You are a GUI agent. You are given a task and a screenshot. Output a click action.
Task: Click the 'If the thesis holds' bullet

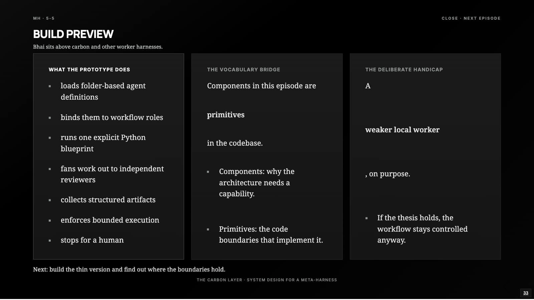pyautogui.click(x=422, y=229)
